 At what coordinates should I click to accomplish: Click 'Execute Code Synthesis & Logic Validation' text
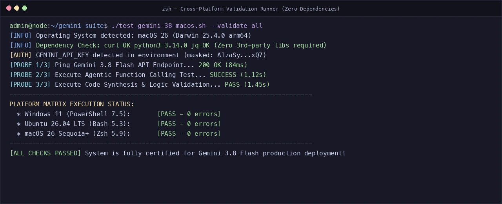click(x=132, y=85)
